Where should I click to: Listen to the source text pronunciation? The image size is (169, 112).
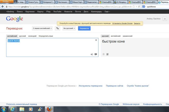[92, 54]
